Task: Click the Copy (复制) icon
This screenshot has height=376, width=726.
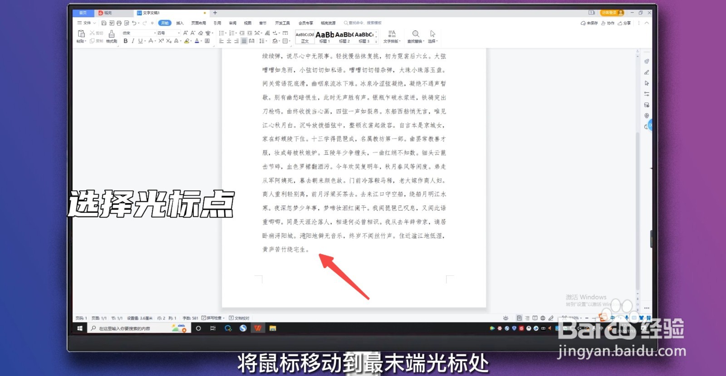Action: 96,41
